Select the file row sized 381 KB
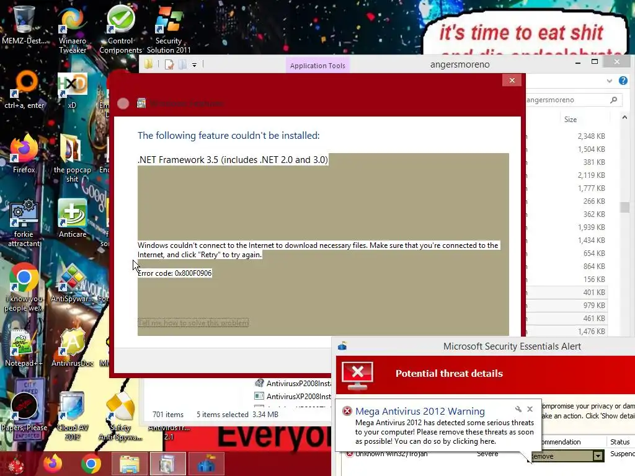635x476 pixels. coord(567,162)
